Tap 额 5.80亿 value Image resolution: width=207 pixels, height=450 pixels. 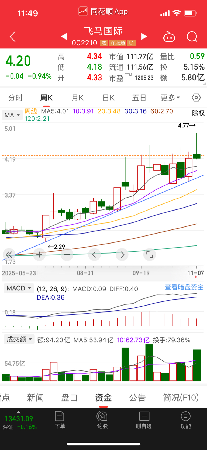pyautogui.click(x=193, y=78)
